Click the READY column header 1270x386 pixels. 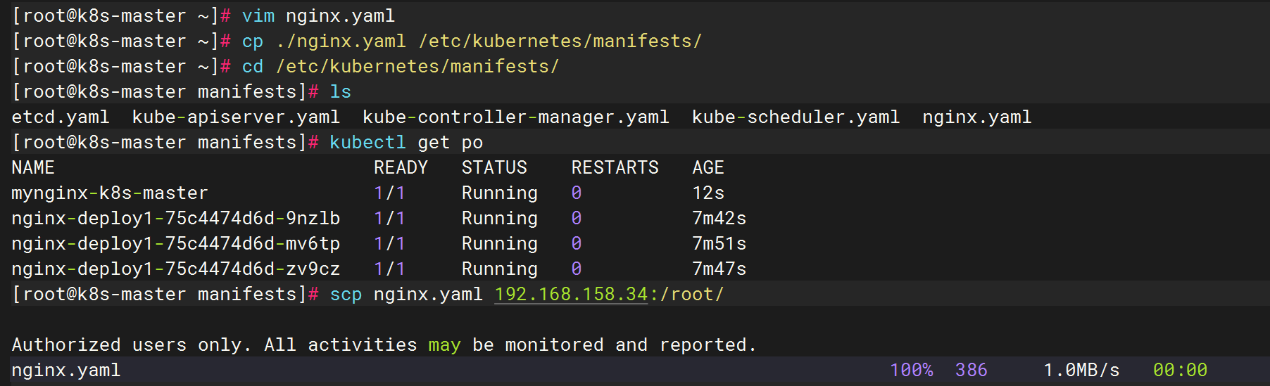pos(401,167)
